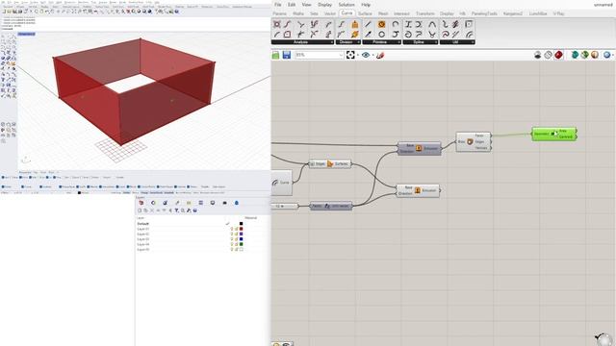The height and width of the screenshot is (346, 616).
Task: Click the red shaded preview icon
Action: [x=558, y=55]
